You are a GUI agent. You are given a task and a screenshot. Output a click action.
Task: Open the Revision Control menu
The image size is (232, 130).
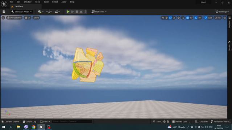pos(220,122)
